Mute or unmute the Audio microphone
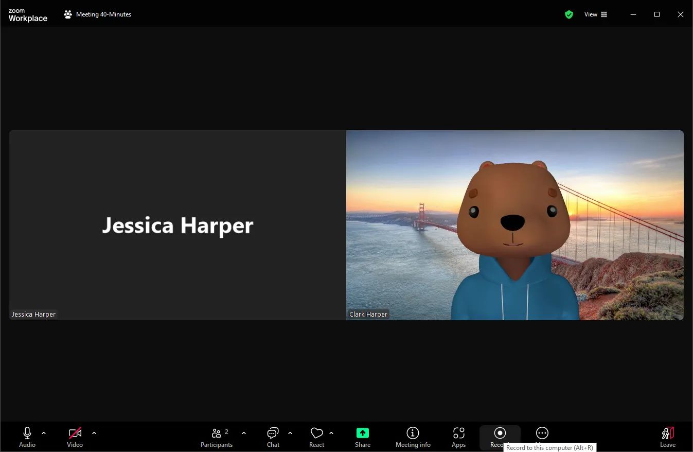 coord(27,437)
